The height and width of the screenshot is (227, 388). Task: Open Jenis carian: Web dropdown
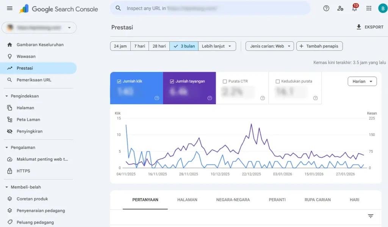269,46
